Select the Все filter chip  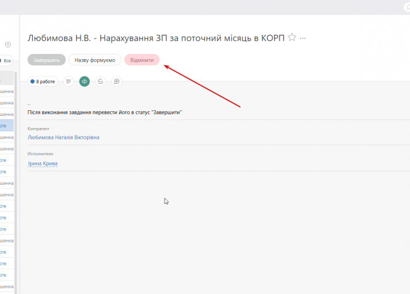pyautogui.click(x=6, y=61)
